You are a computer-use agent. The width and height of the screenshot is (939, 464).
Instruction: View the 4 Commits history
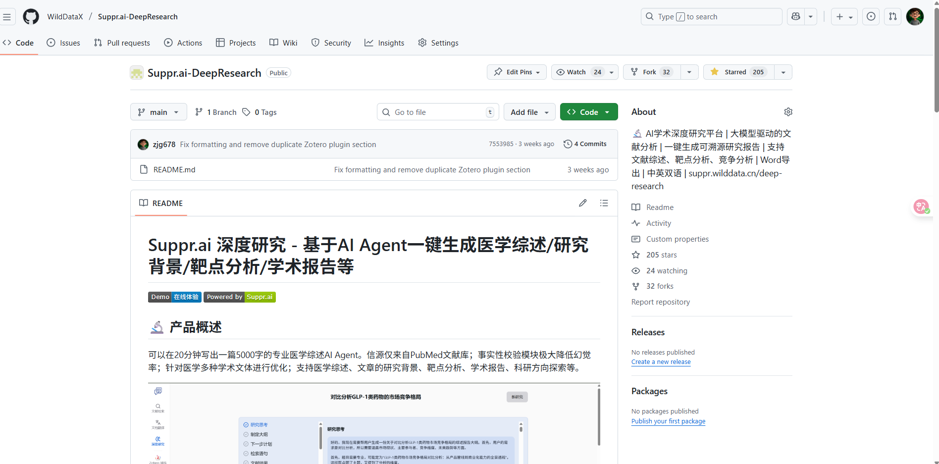click(x=585, y=144)
